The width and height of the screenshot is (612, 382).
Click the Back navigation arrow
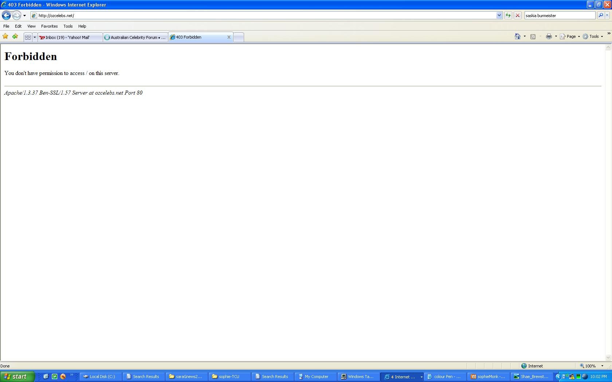[x=6, y=16]
